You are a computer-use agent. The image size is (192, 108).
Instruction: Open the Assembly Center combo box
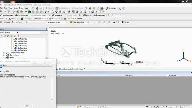(57, 22)
